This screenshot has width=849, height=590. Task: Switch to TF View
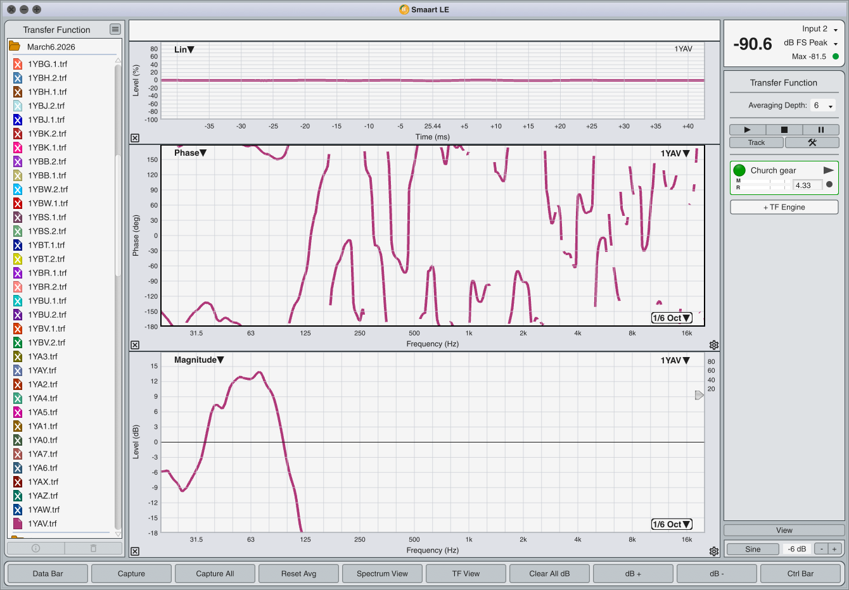[x=466, y=574]
